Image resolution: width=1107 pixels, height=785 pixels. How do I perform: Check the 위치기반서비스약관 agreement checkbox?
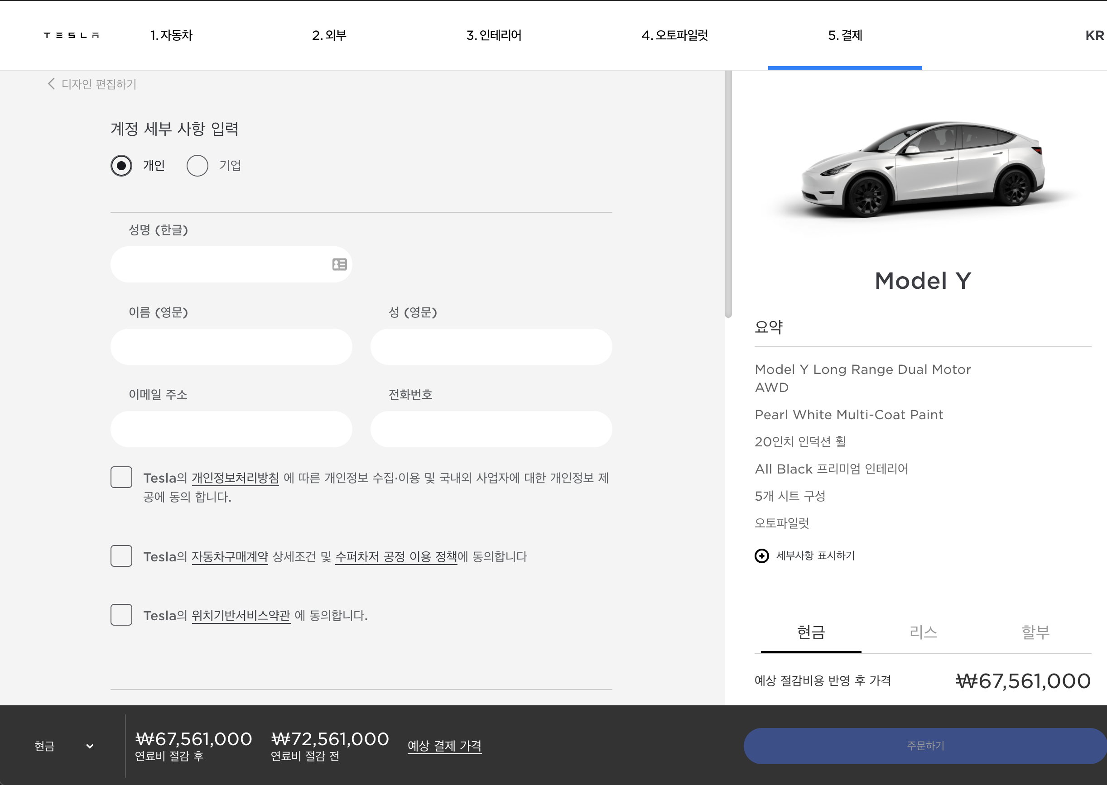point(121,615)
